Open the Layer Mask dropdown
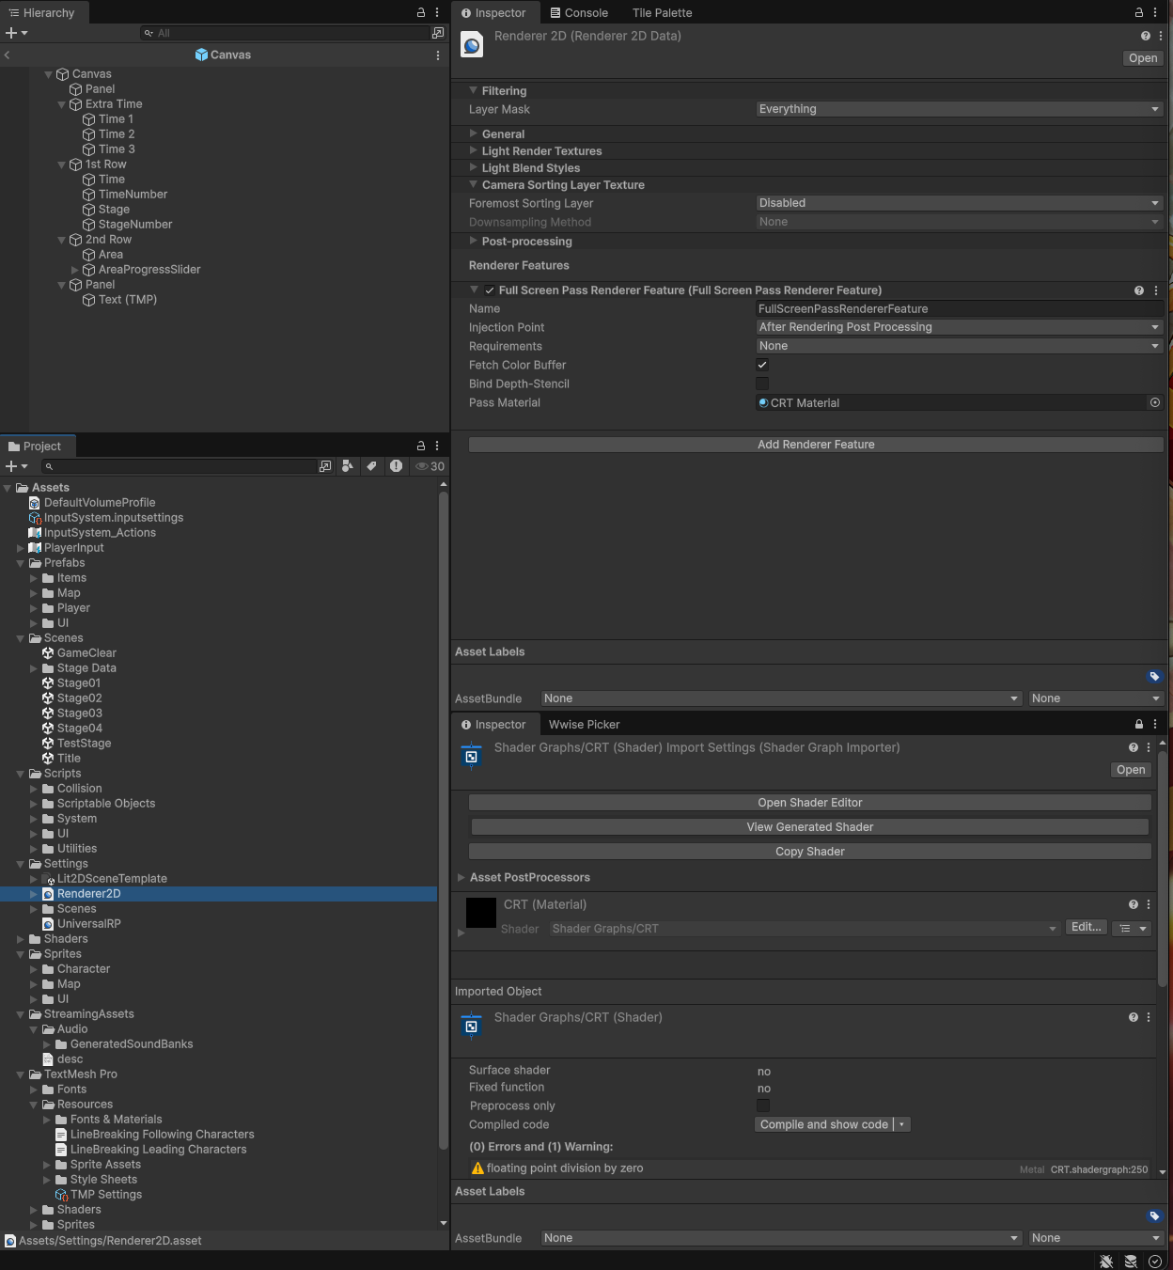Viewport: 1173px width, 1270px height. click(959, 109)
